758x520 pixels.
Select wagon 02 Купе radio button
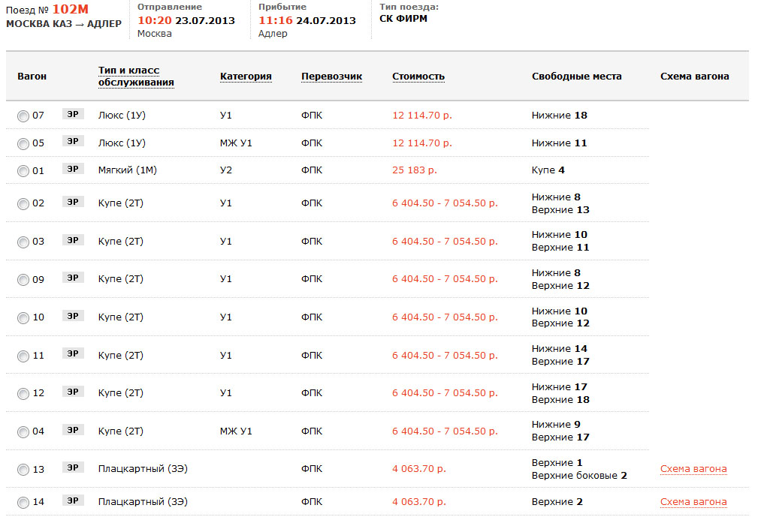click(x=23, y=204)
